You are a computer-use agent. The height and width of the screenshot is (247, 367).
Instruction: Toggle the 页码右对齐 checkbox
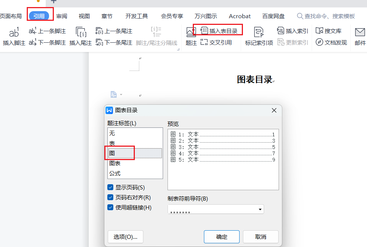[x=110, y=198]
